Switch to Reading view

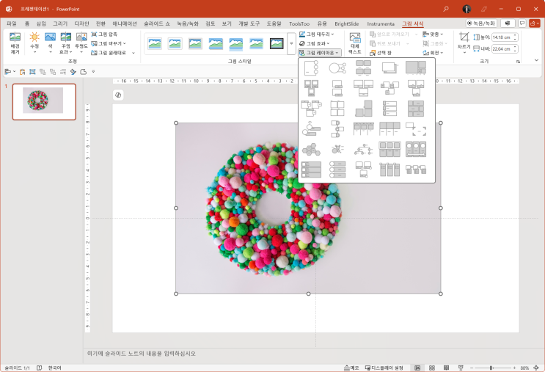pos(446,368)
